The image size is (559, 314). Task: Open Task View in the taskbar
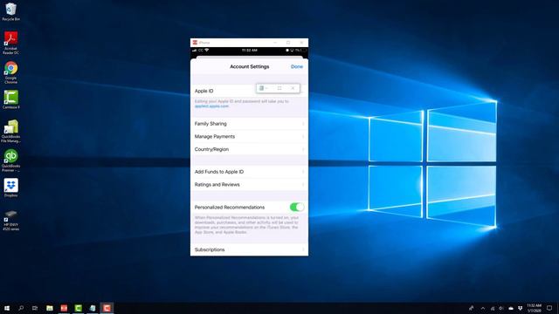click(35, 308)
